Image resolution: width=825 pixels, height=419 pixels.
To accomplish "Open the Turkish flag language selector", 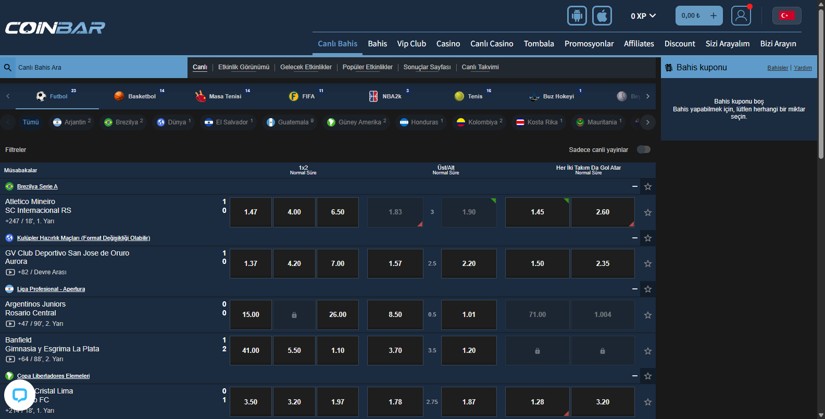I will point(786,16).
